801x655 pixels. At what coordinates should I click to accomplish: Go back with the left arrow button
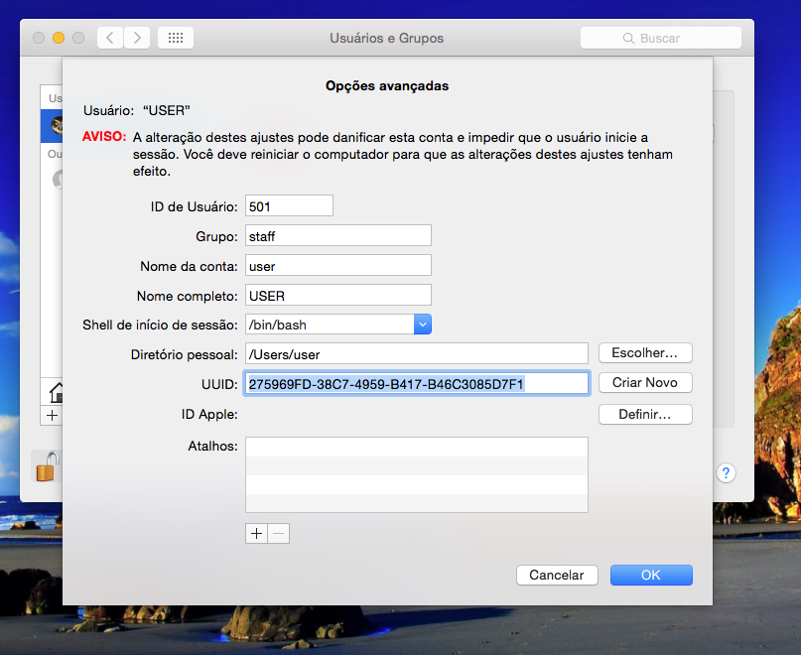point(110,38)
